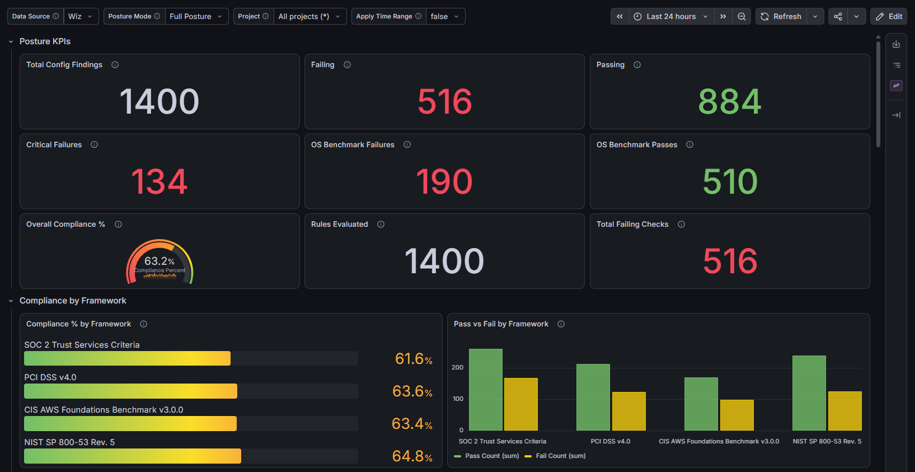This screenshot has width=915, height=472.
Task: Open Overall Compliance % info icon
Action: pyautogui.click(x=118, y=225)
